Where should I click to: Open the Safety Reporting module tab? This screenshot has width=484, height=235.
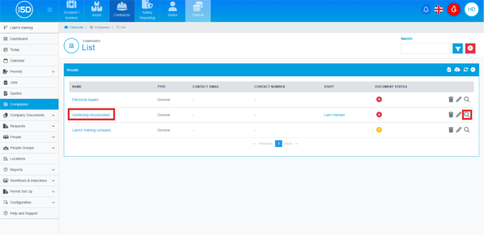pos(147,11)
